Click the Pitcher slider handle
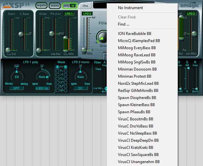This screenshot has height=166, width=203. 52,34
